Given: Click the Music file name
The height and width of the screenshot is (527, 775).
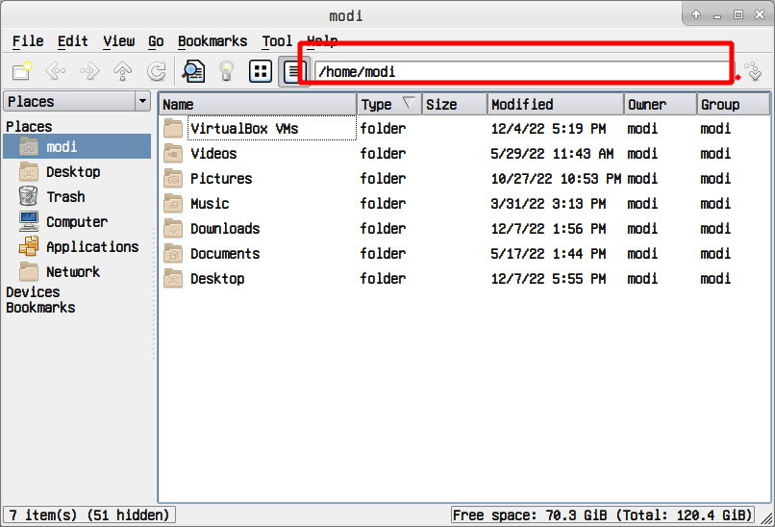Looking at the screenshot, I should [210, 204].
